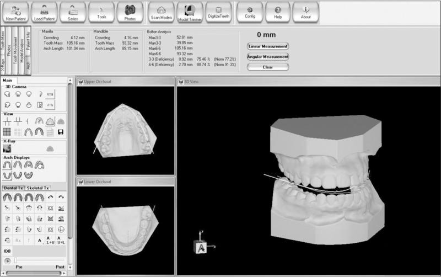Click the Angular Measurement button

268,57
